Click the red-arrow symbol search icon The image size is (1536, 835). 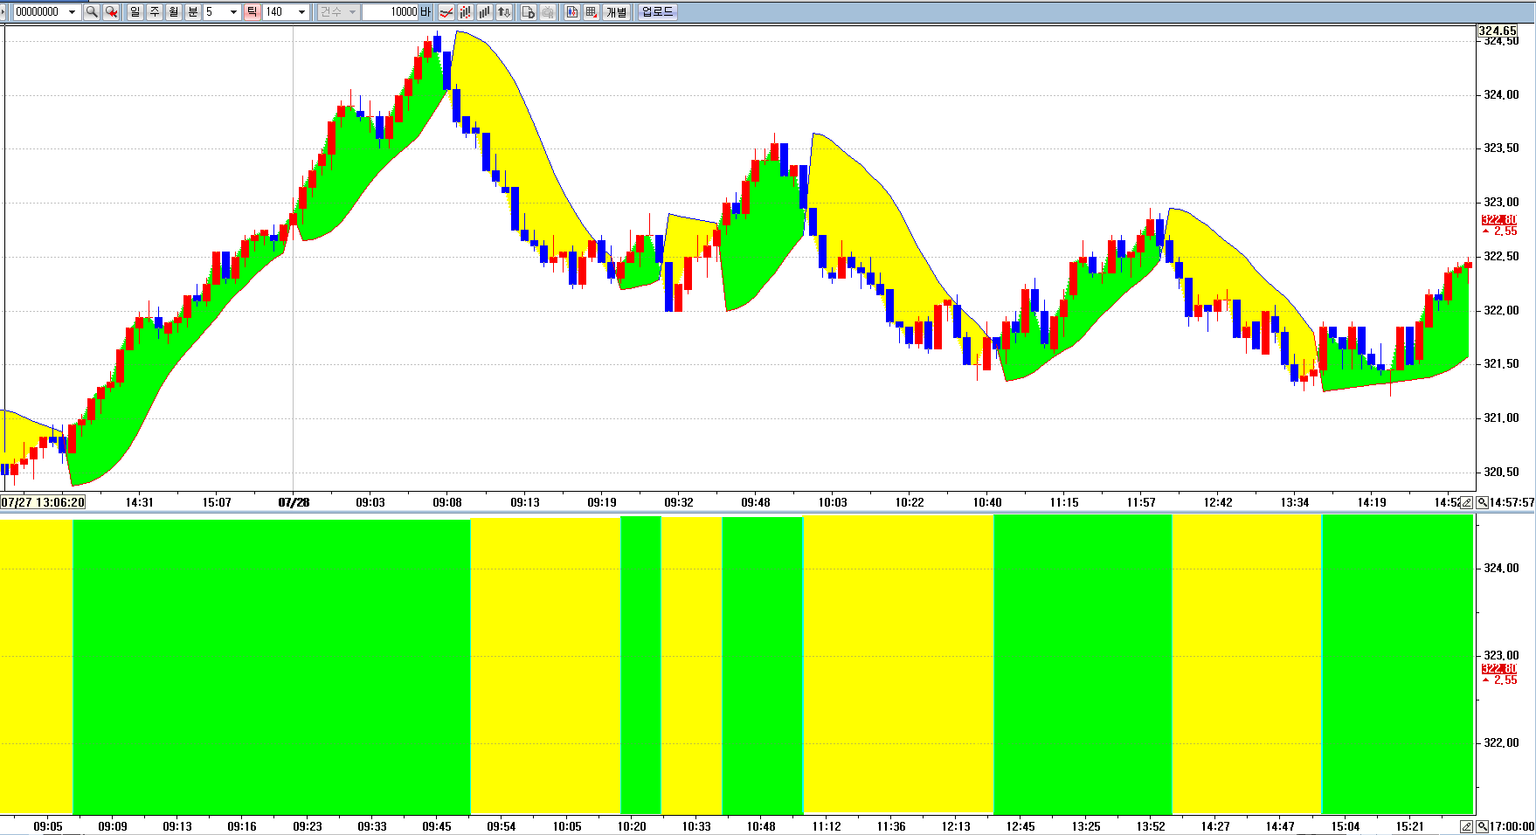[x=111, y=11]
